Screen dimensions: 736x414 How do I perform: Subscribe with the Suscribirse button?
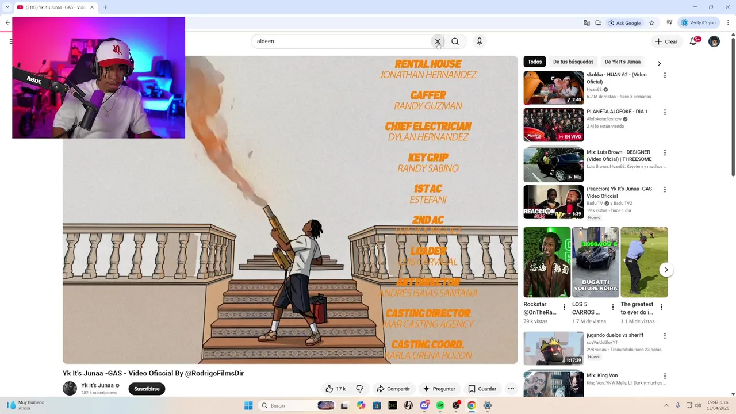[x=147, y=389]
